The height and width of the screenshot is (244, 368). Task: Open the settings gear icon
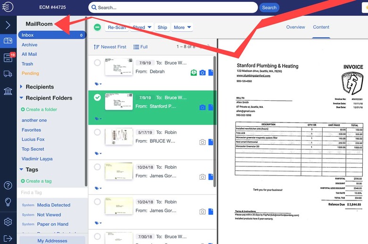click(x=8, y=222)
